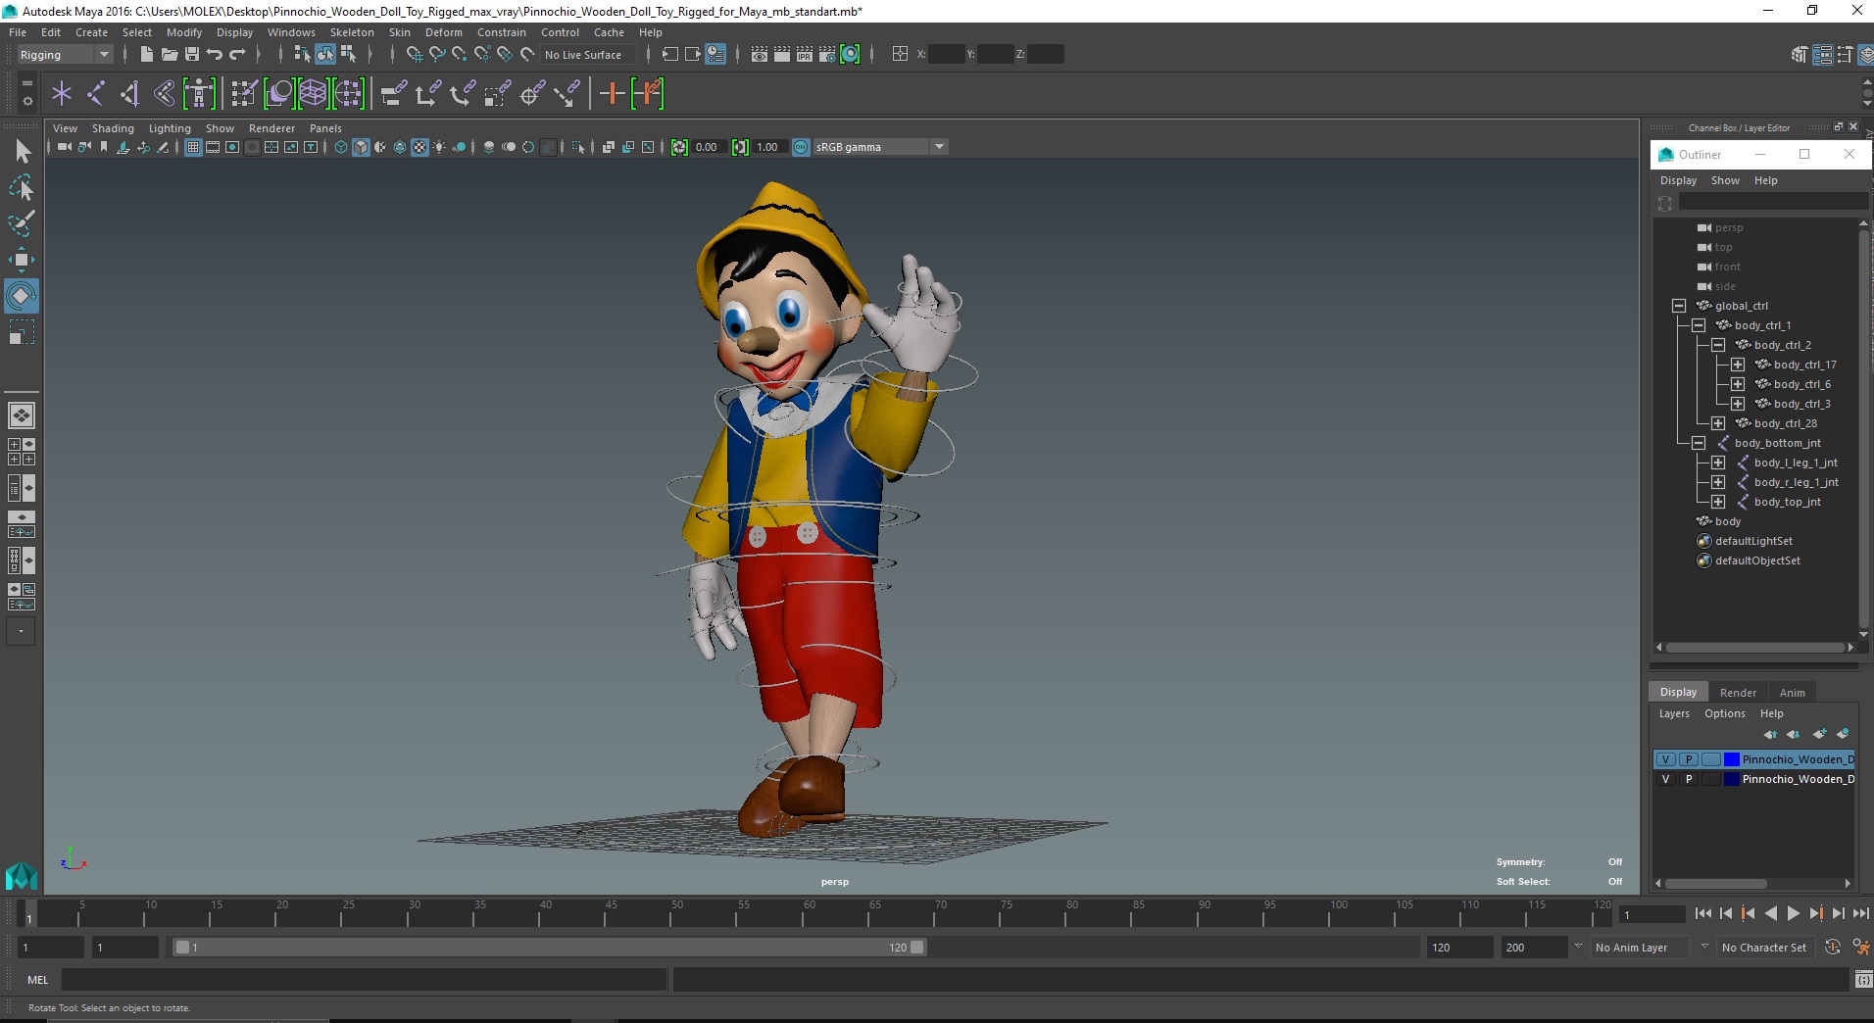This screenshot has height=1023, width=1874.
Task: Click the Create Lattice shelf icon
Action: [x=313, y=94]
